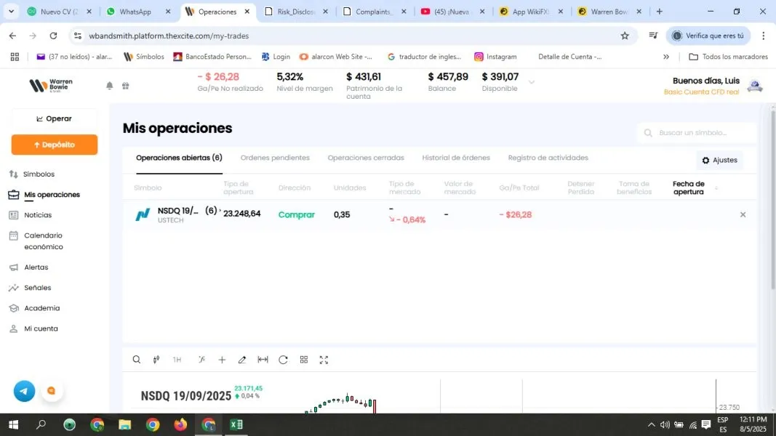Open the browser media control icon

click(653, 36)
